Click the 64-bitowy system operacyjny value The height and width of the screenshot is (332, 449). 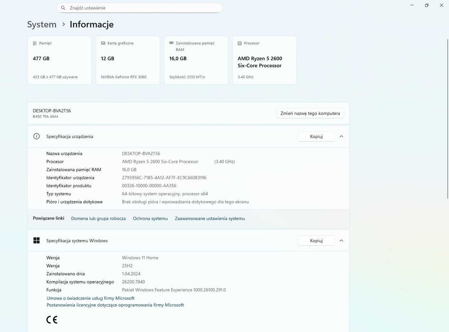click(x=165, y=194)
